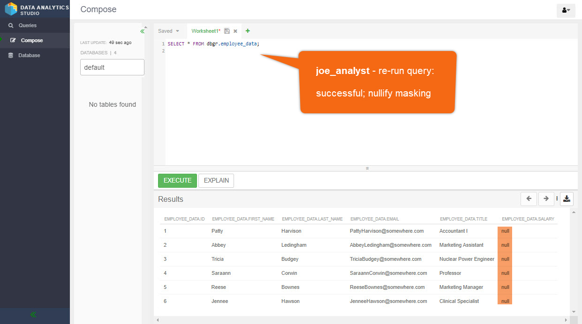
Task: Open the Database menu item
Action: [x=29, y=55]
